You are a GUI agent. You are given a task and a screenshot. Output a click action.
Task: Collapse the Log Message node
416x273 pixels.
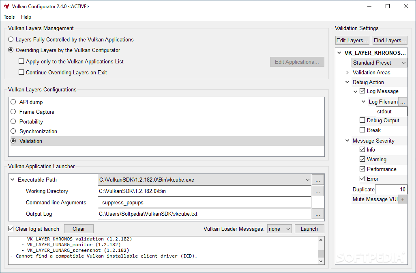tap(356, 91)
